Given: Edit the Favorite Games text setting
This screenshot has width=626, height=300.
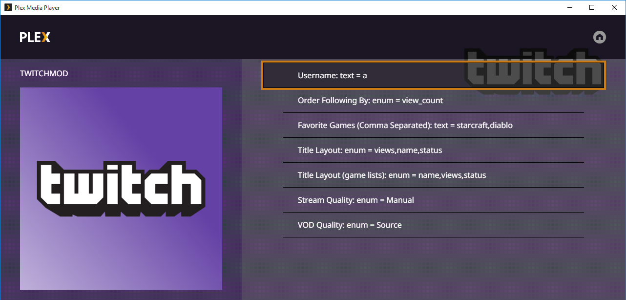Looking at the screenshot, I should 434,125.
